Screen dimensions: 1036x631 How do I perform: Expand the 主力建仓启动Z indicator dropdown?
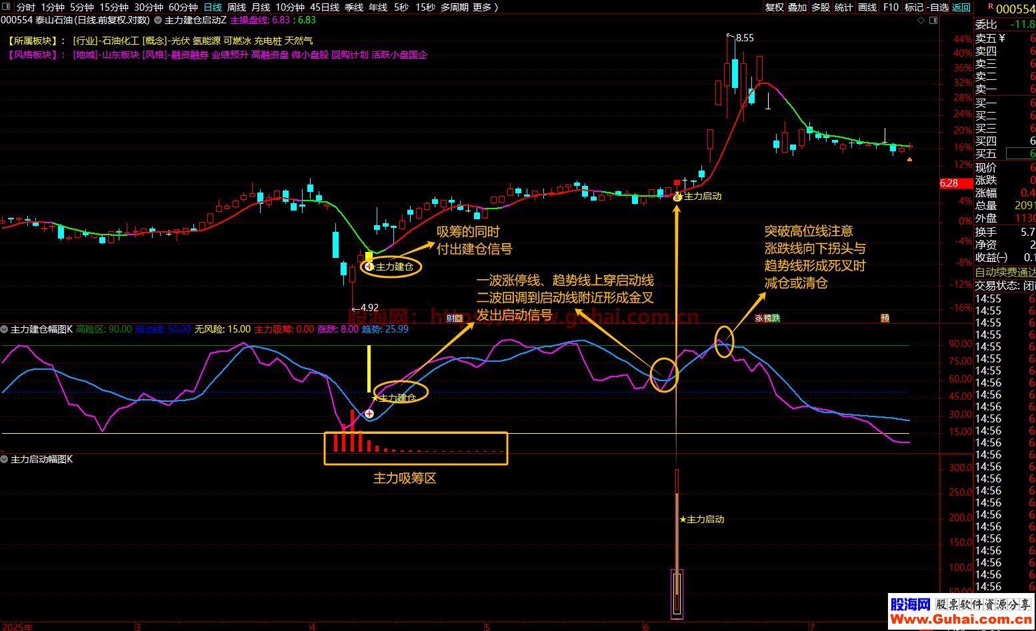(x=158, y=21)
